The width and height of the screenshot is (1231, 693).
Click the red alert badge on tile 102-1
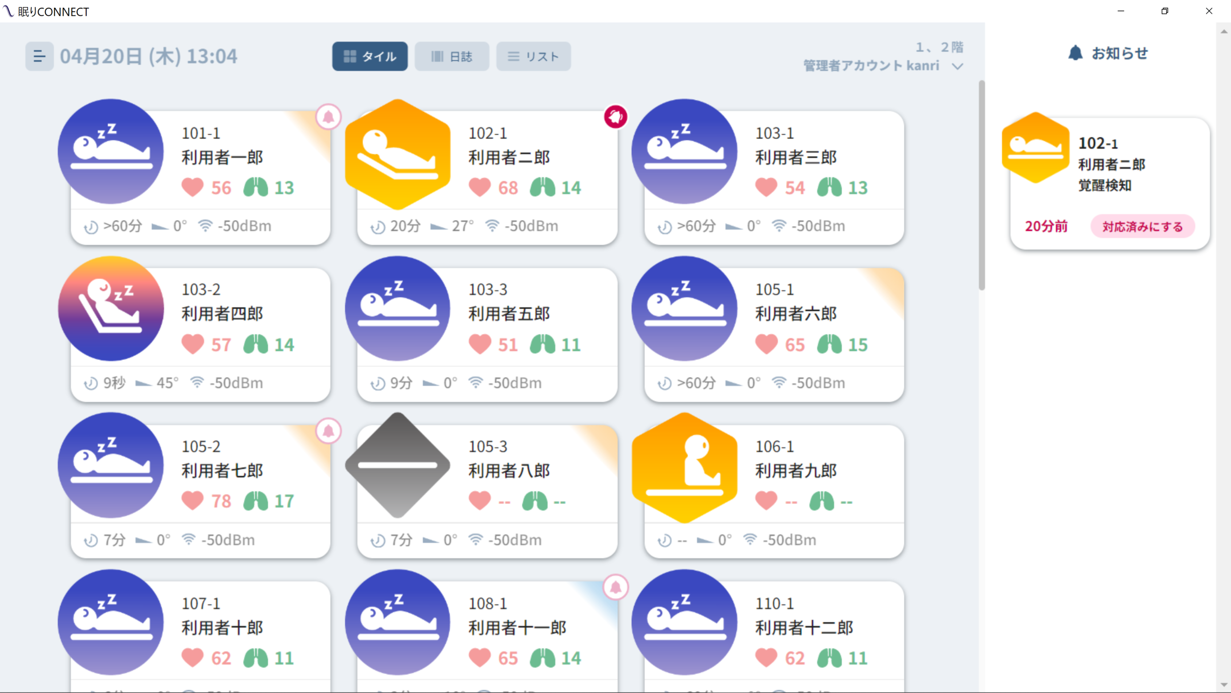coord(615,117)
